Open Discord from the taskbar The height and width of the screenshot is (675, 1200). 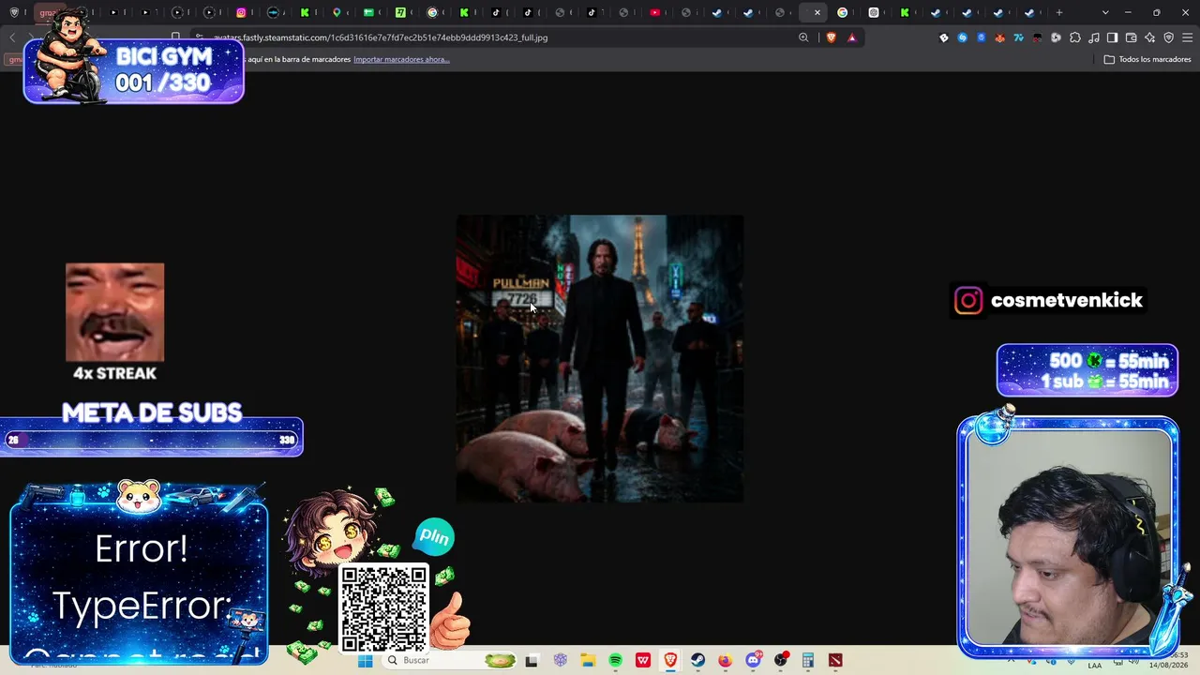(753, 660)
